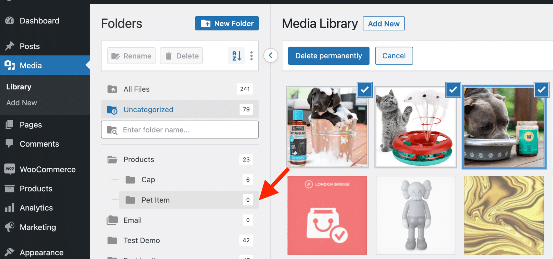The height and width of the screenshot is (259, 553).
Task: Open the three-dot folder options menu
Action: [251, 56]
